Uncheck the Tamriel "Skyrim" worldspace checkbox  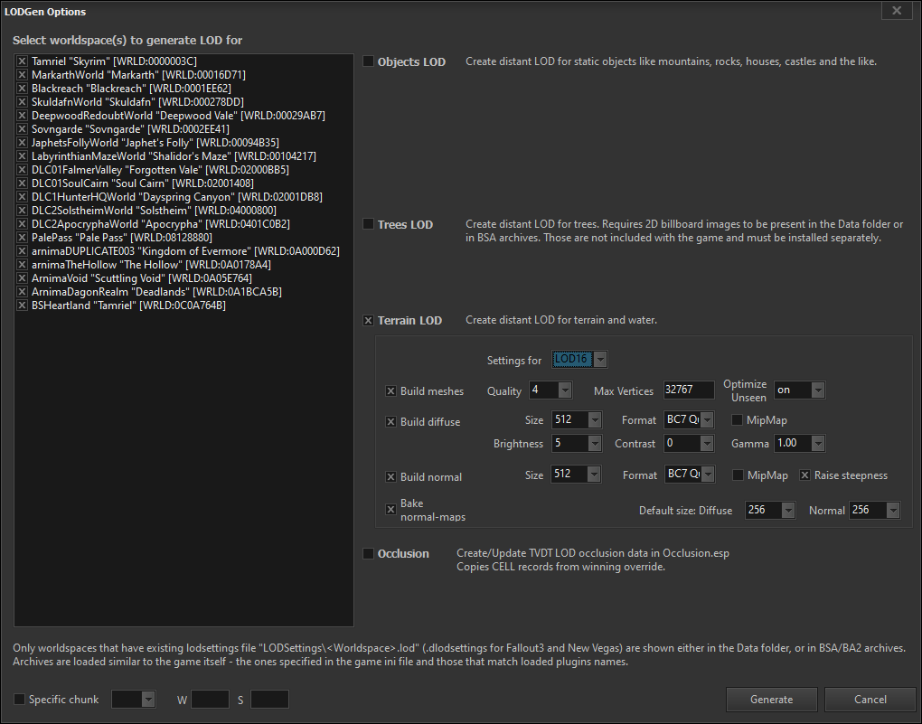pos(22,61)
